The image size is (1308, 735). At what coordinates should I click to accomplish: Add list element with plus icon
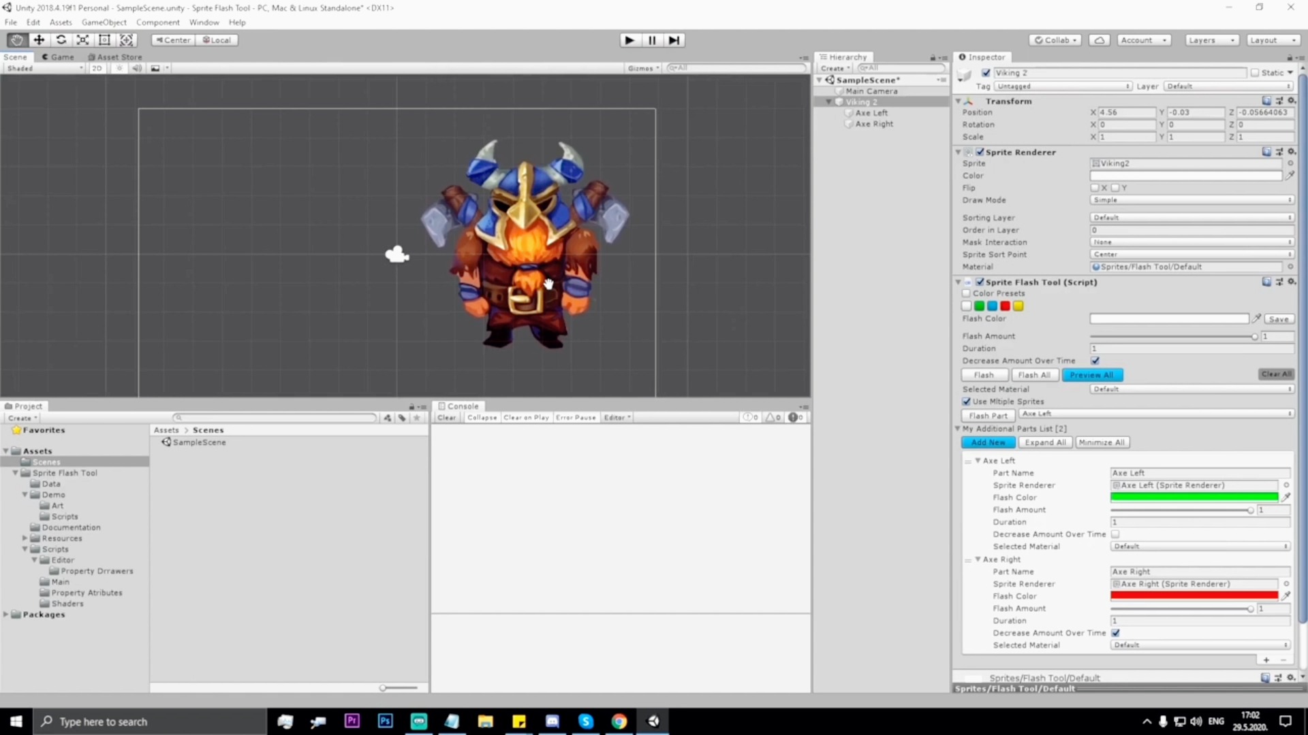tap(1266, 660)
